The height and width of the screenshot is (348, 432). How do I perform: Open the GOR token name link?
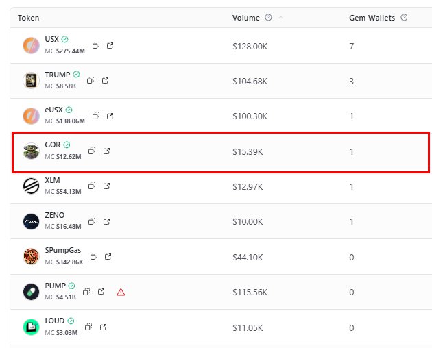pos(52,145)
